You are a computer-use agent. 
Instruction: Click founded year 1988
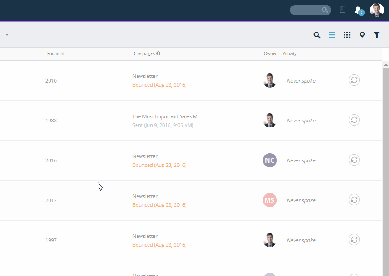[x=51, y=121]
